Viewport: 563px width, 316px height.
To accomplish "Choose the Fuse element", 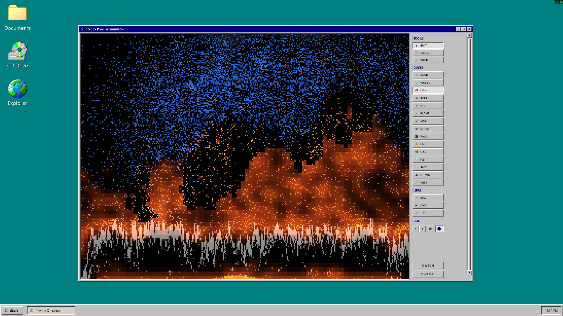I will point(428,183).
